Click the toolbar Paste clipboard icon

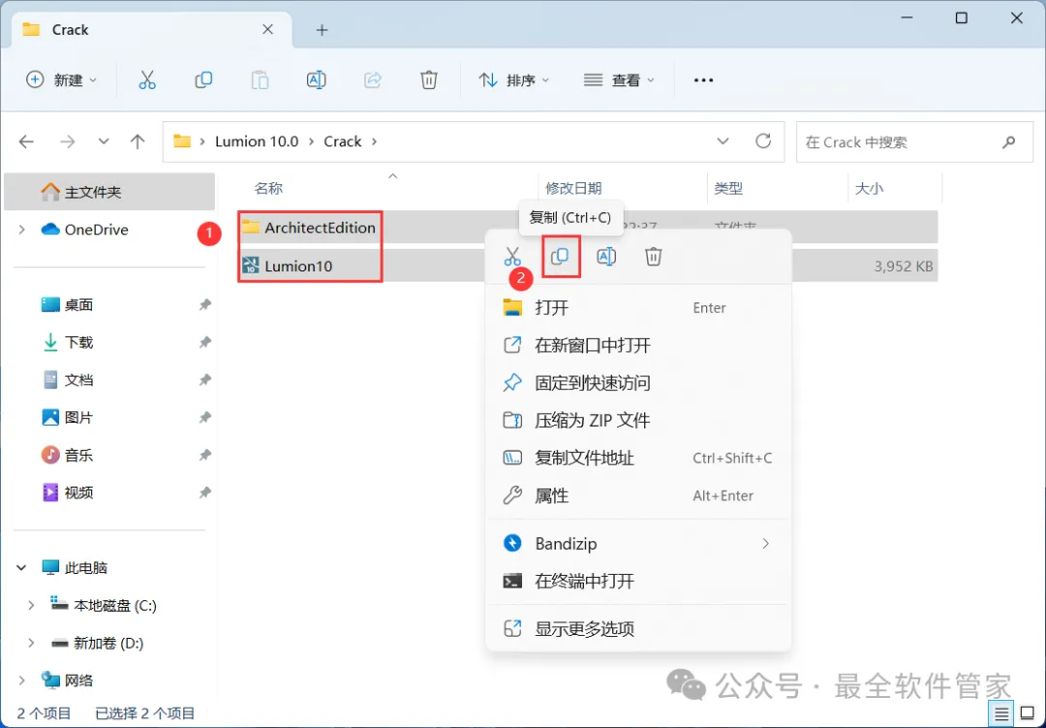coord(260,80)
